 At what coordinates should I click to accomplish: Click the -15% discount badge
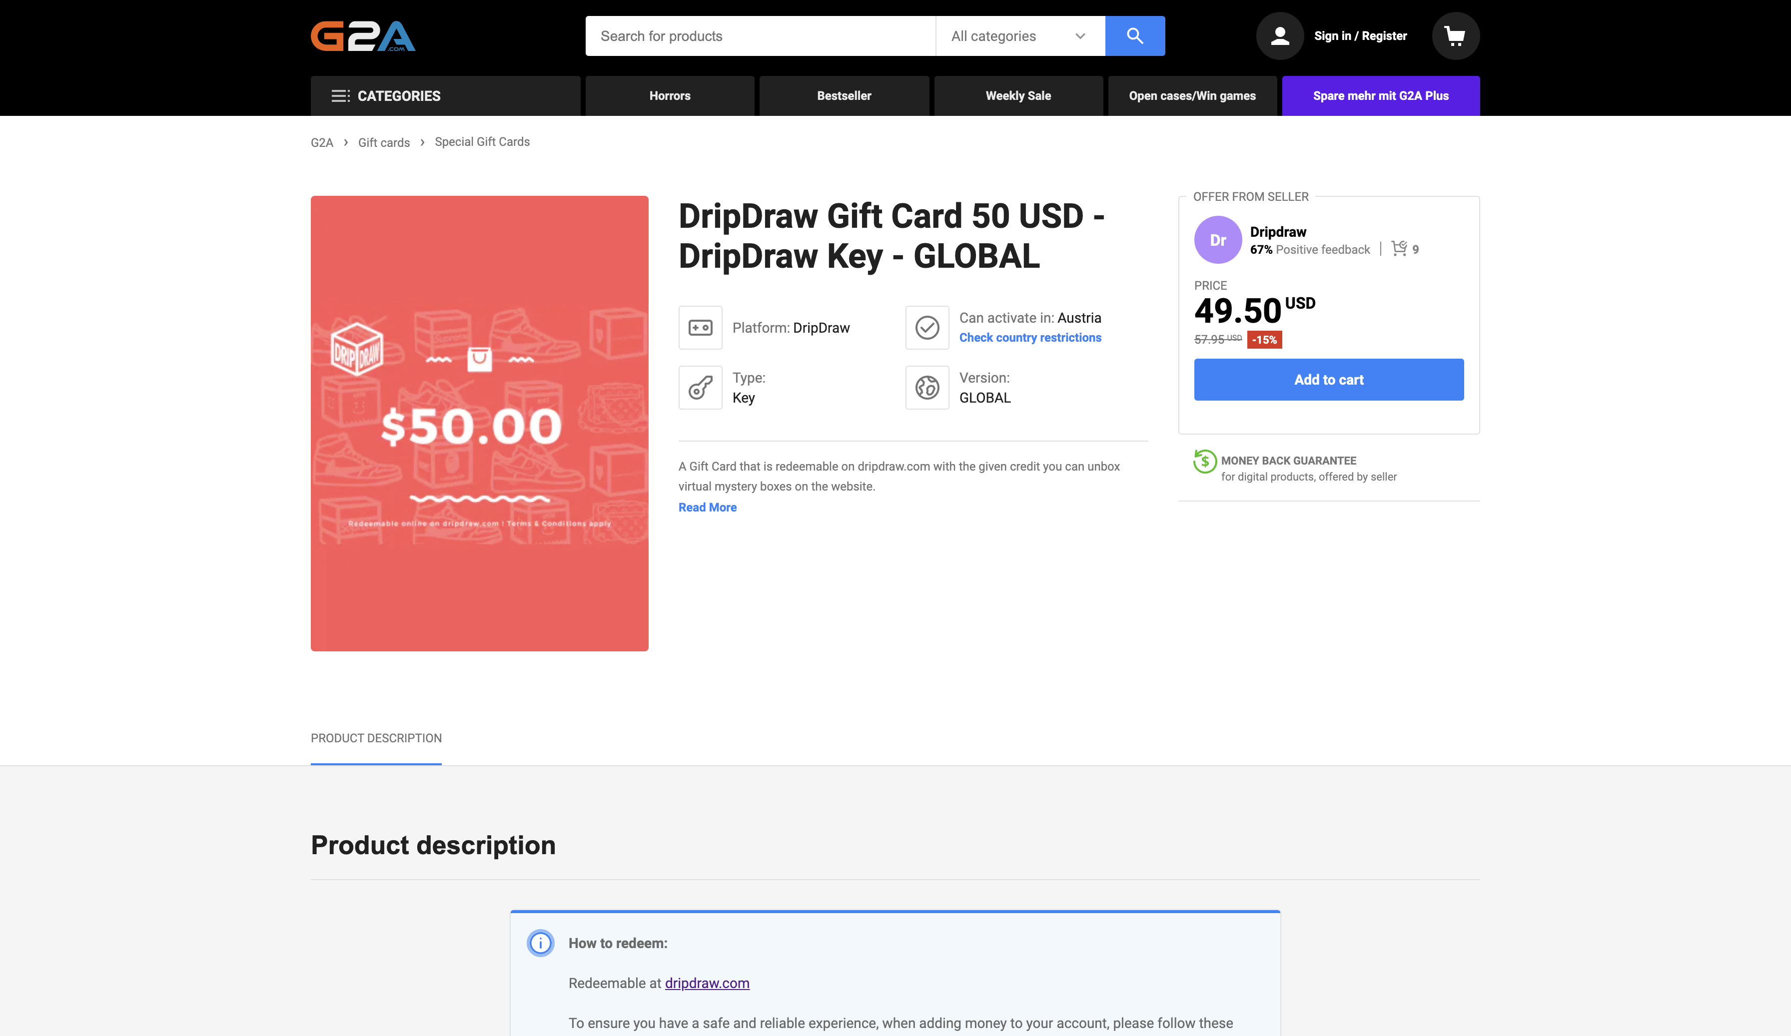click(1264, 340)
